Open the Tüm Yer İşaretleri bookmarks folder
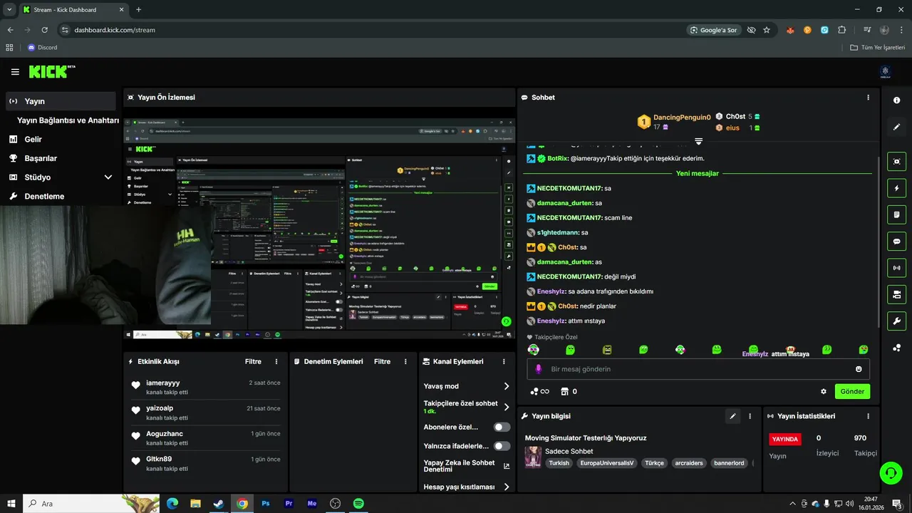912x513 pixels. tap(878, 48)
